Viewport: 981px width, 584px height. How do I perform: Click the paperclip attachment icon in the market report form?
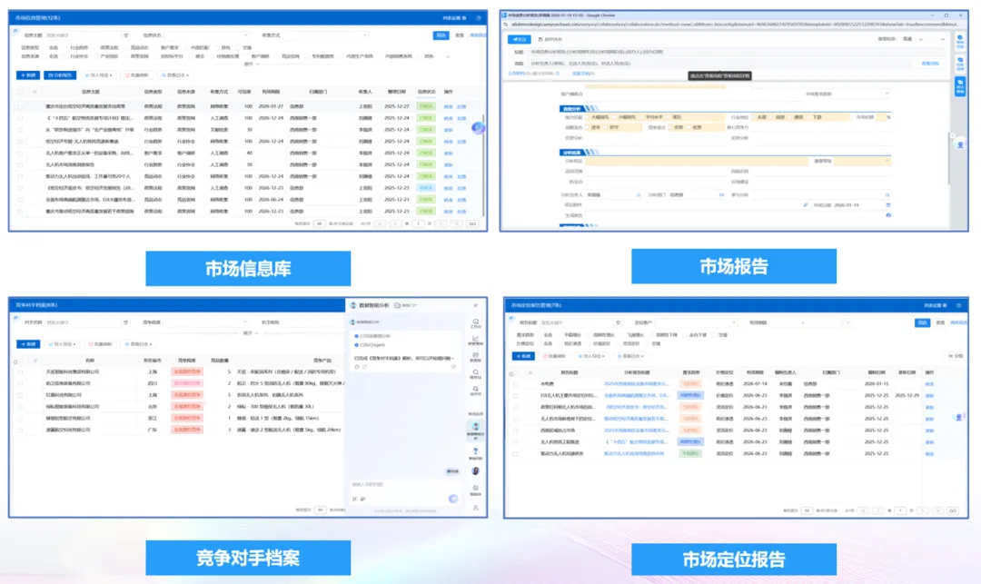pyautogui.click(x=806, y=204)
